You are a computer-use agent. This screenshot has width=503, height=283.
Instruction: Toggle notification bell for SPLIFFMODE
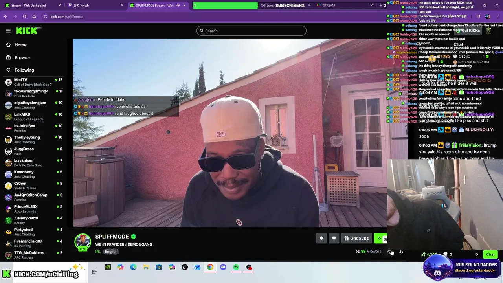(321, 238)
